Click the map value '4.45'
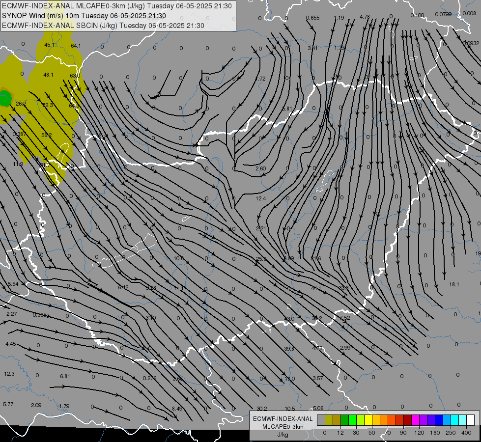 [11, 344]
